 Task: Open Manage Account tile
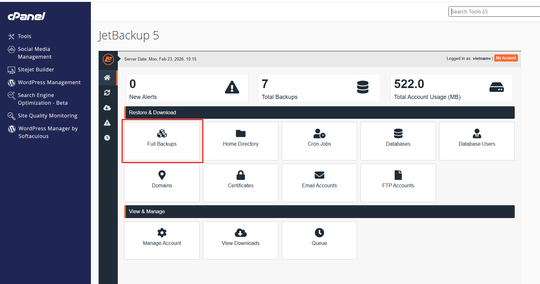[x=162, y=240]
